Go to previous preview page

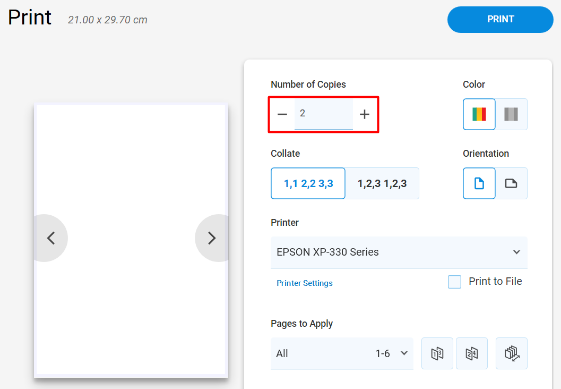pos(51,238)
